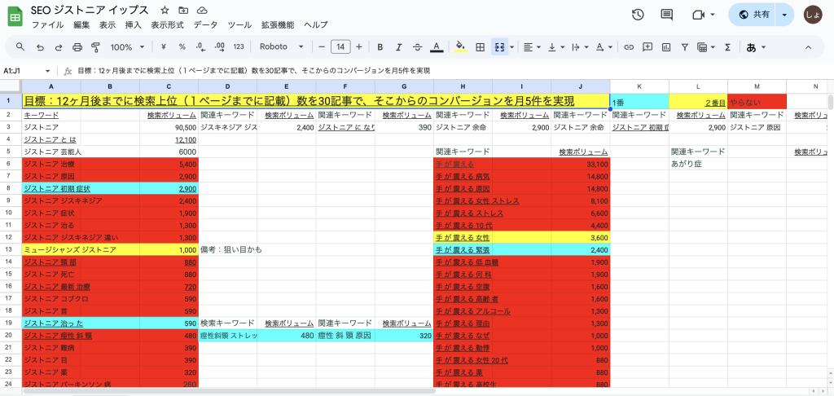Viewport: 834px width, 396px height.
Task: Open the fill color picker
Action: click(460, 47)
